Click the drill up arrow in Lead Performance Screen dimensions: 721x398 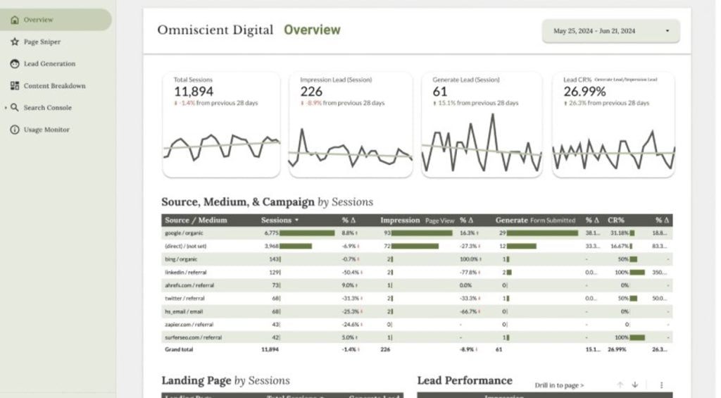click(x=620, y=385)
